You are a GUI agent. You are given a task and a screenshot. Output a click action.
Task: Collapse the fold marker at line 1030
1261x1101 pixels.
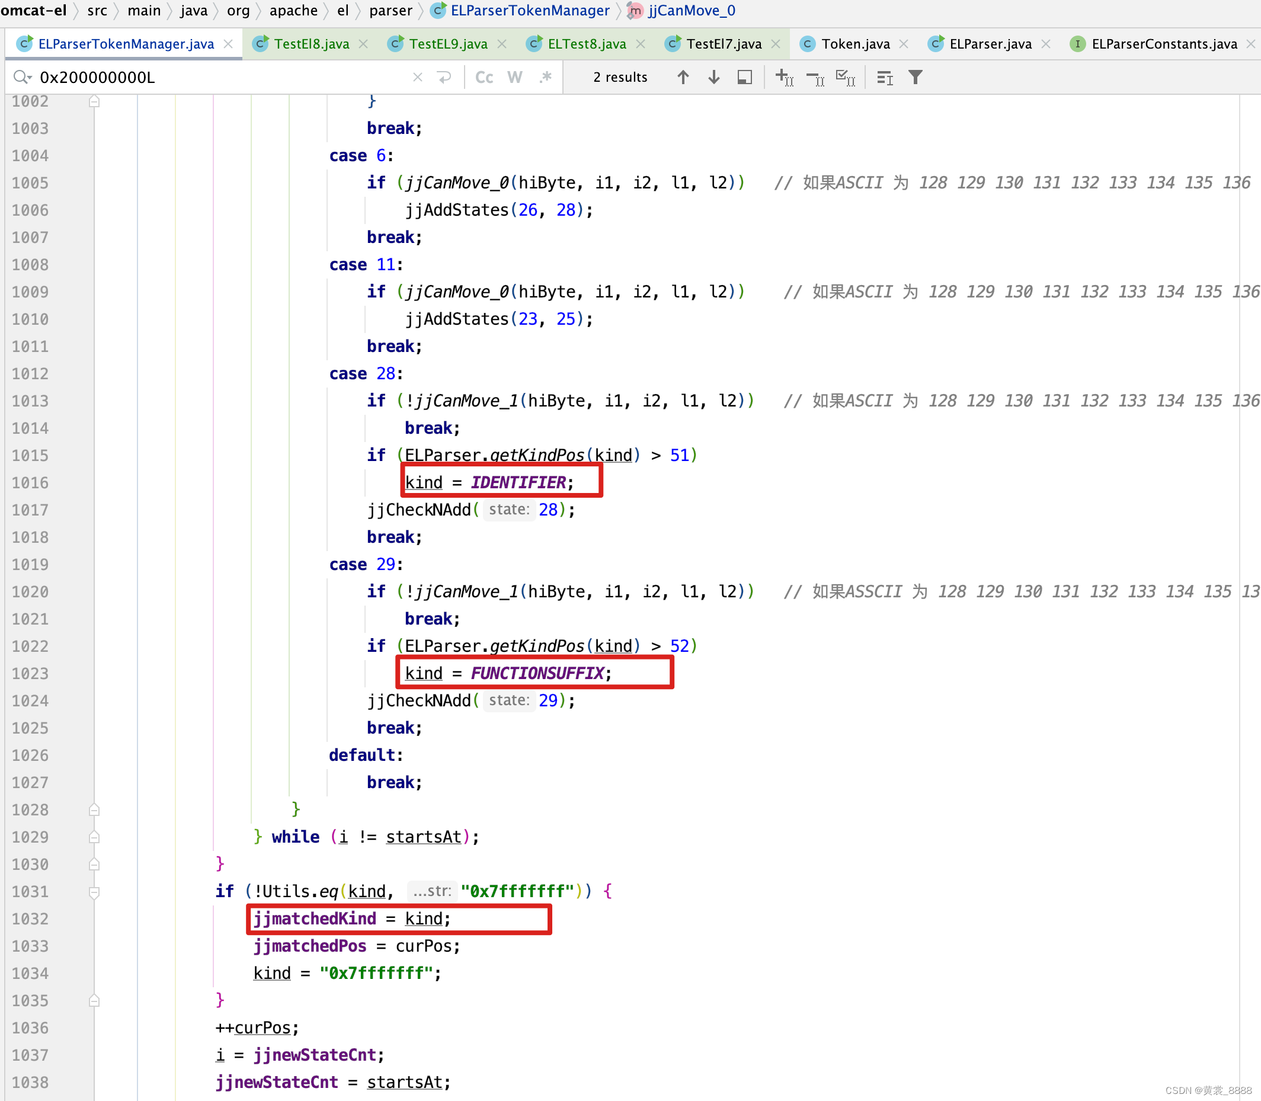click(x=94, y=865)
